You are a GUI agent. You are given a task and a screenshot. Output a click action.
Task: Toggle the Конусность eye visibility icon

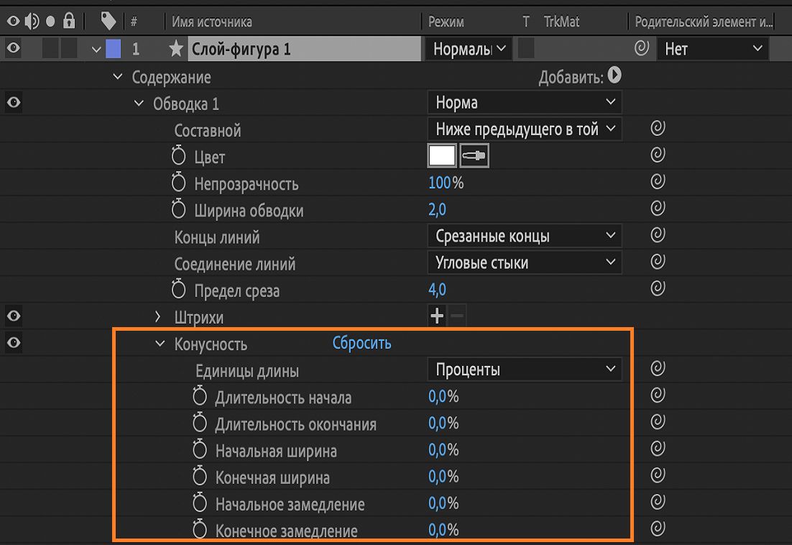click(13, 343)
